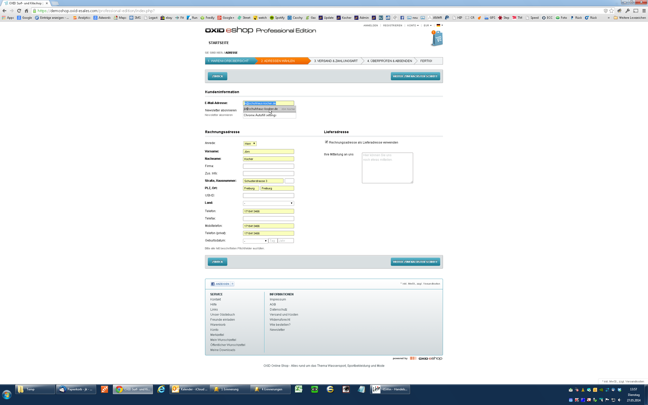Click into the Firma input field
The image size is (648, 405).
tap(268, 166)
